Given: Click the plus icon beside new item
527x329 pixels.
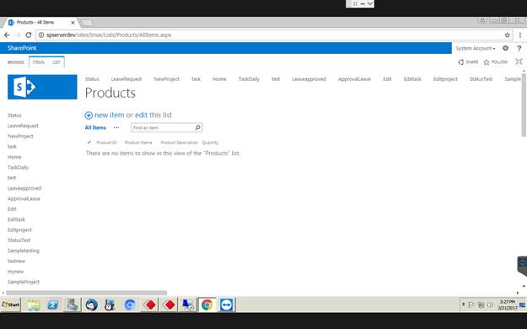Looking at the screenshot, I should pyautogui.click(x=89, y=116).
